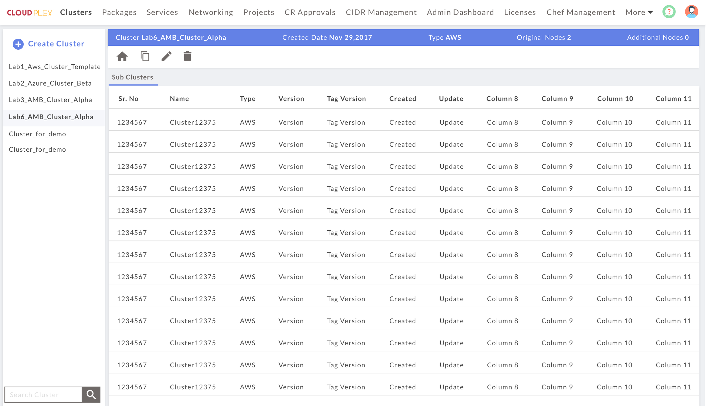Click the home icon in cluster toolbar
Viewport: 706px width, 406px height.
click(122, 56)
